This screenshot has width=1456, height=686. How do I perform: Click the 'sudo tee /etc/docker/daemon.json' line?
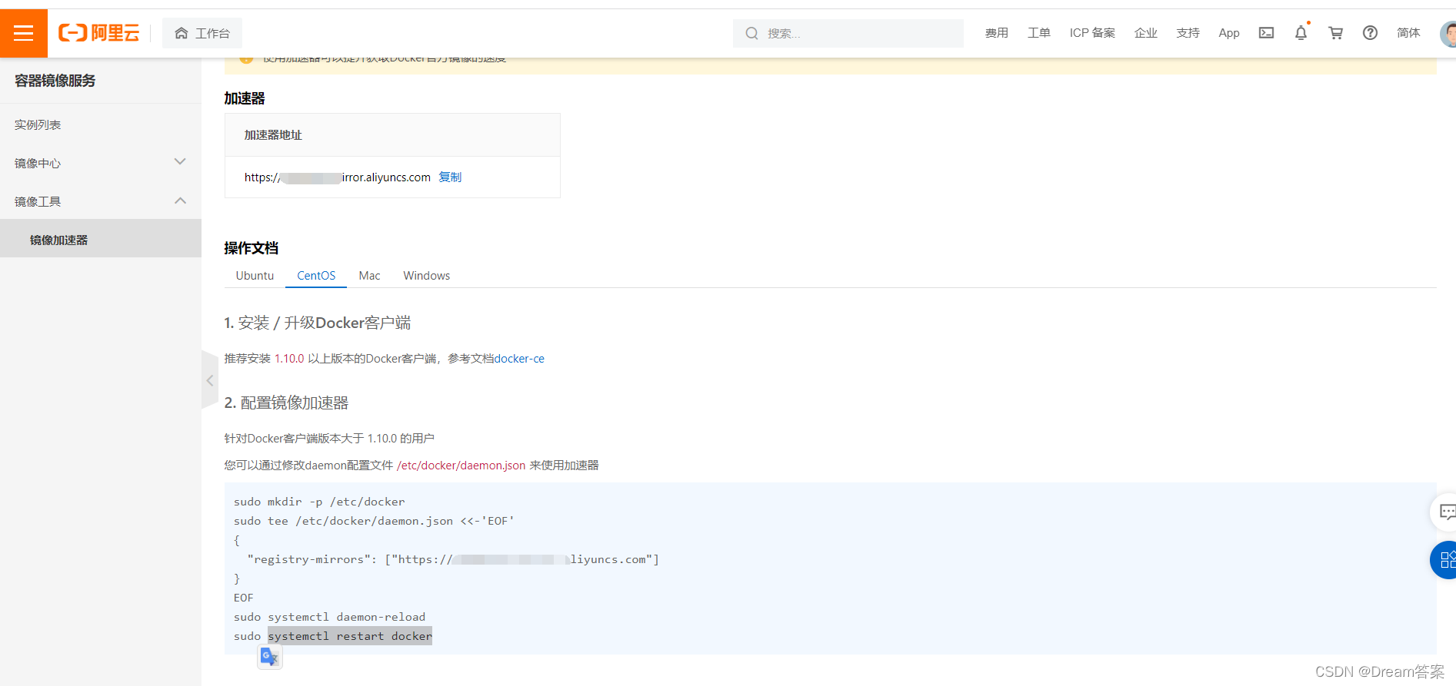coord(374,521)
